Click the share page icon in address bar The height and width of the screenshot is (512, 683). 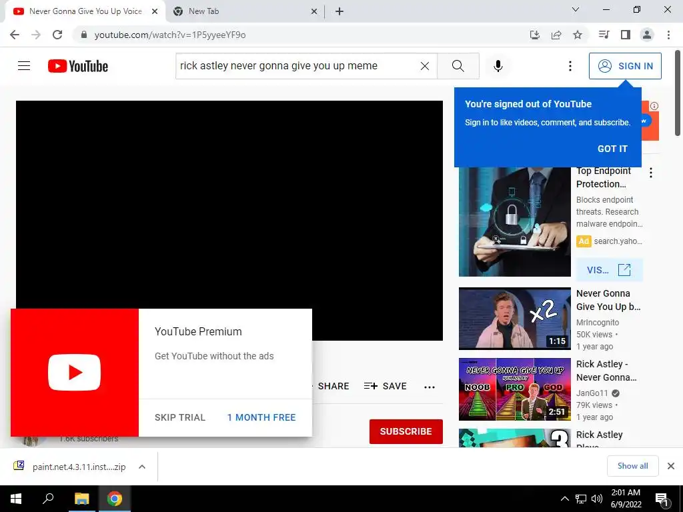pos(556,35)
